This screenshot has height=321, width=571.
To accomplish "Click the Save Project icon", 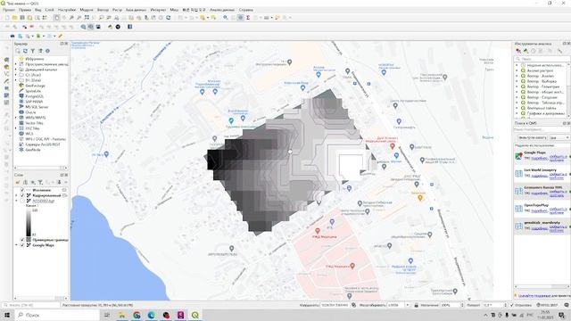I will (x=22, y=18).
